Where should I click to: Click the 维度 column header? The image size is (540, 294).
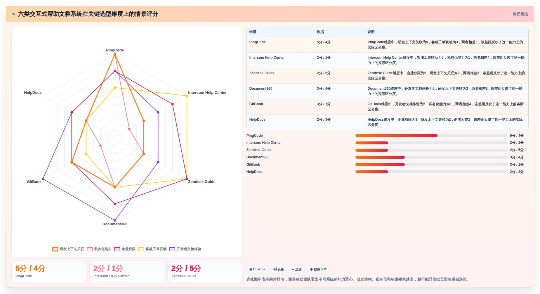pos(253,32)
